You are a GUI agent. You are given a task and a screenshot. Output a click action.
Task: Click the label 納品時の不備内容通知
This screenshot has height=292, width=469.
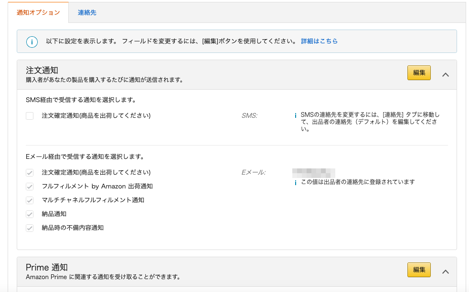click(73, 228)
